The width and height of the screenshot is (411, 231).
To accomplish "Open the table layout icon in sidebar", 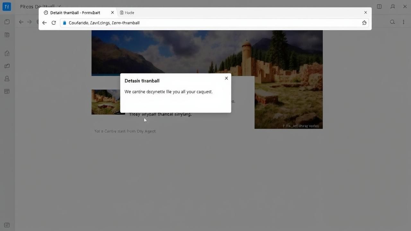I will [7, 91].
